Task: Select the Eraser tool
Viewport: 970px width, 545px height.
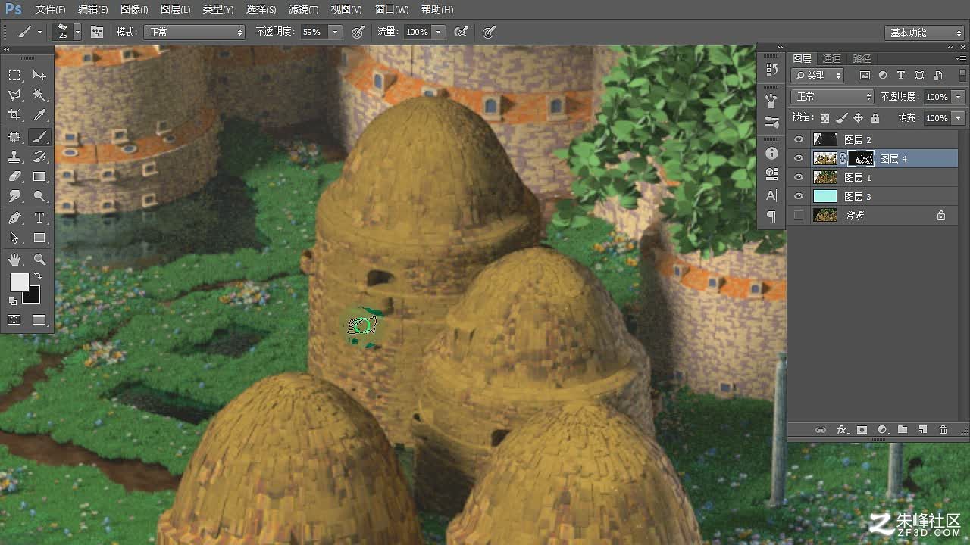Action: [x=14, y=176]
